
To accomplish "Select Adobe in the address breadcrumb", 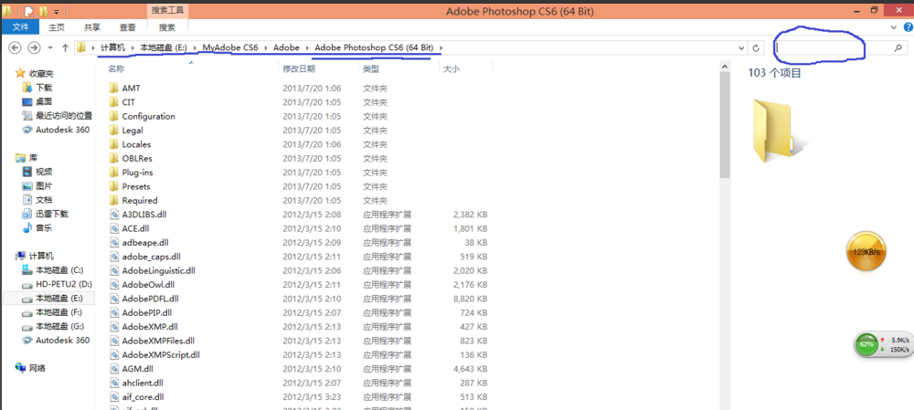I will [286, 47].
